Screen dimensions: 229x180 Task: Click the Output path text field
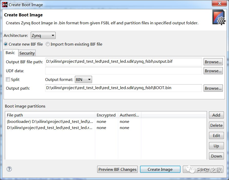click(x=124, y=88)
